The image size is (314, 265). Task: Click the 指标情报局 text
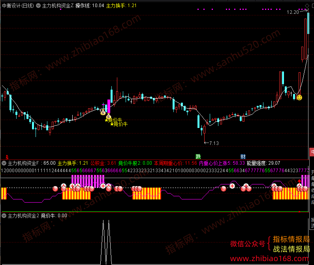pyautogui.click(x=291, y=239)
